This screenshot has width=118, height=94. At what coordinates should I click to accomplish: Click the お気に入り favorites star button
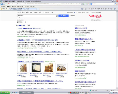[x=4, y=9]
